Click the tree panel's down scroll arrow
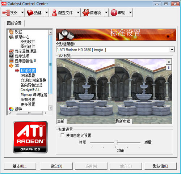Screen dimensions: 181x174 click(x=50, y=108)
